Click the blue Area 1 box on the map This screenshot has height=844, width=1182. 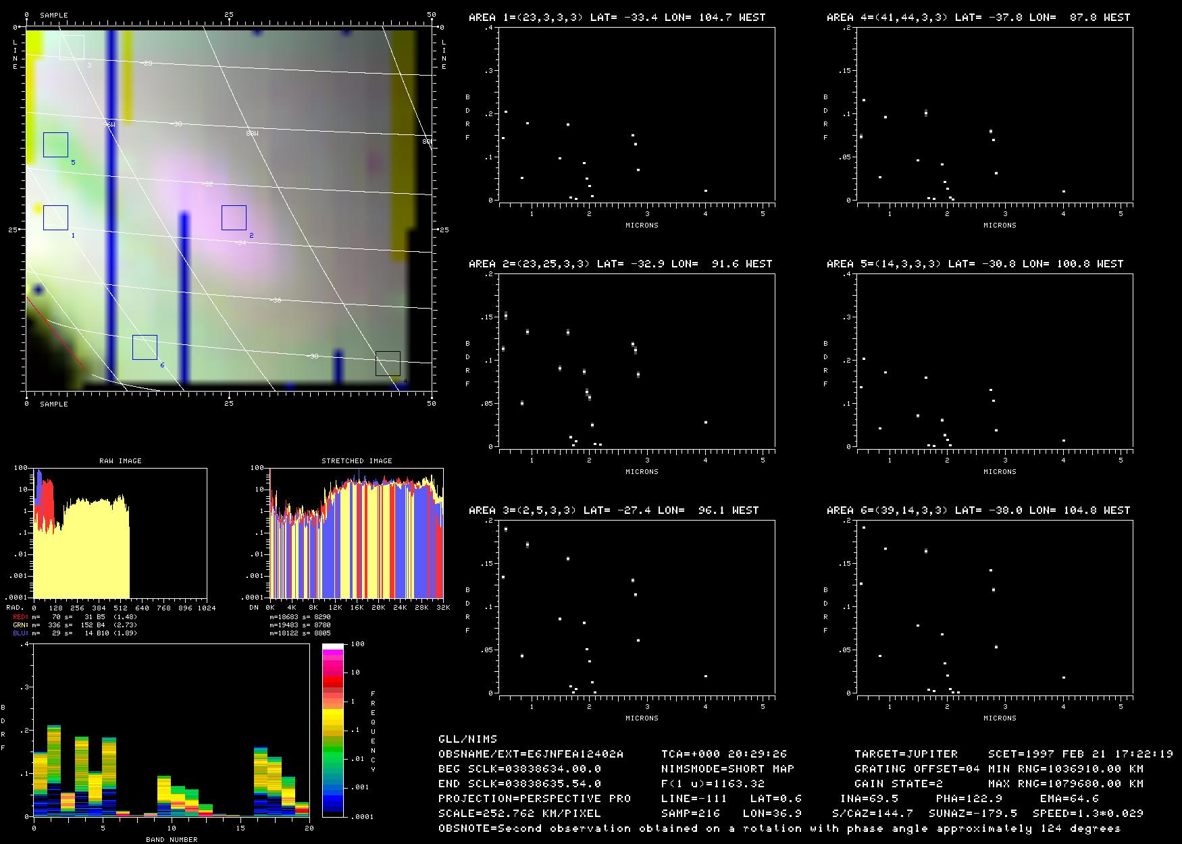click(55, 217)
